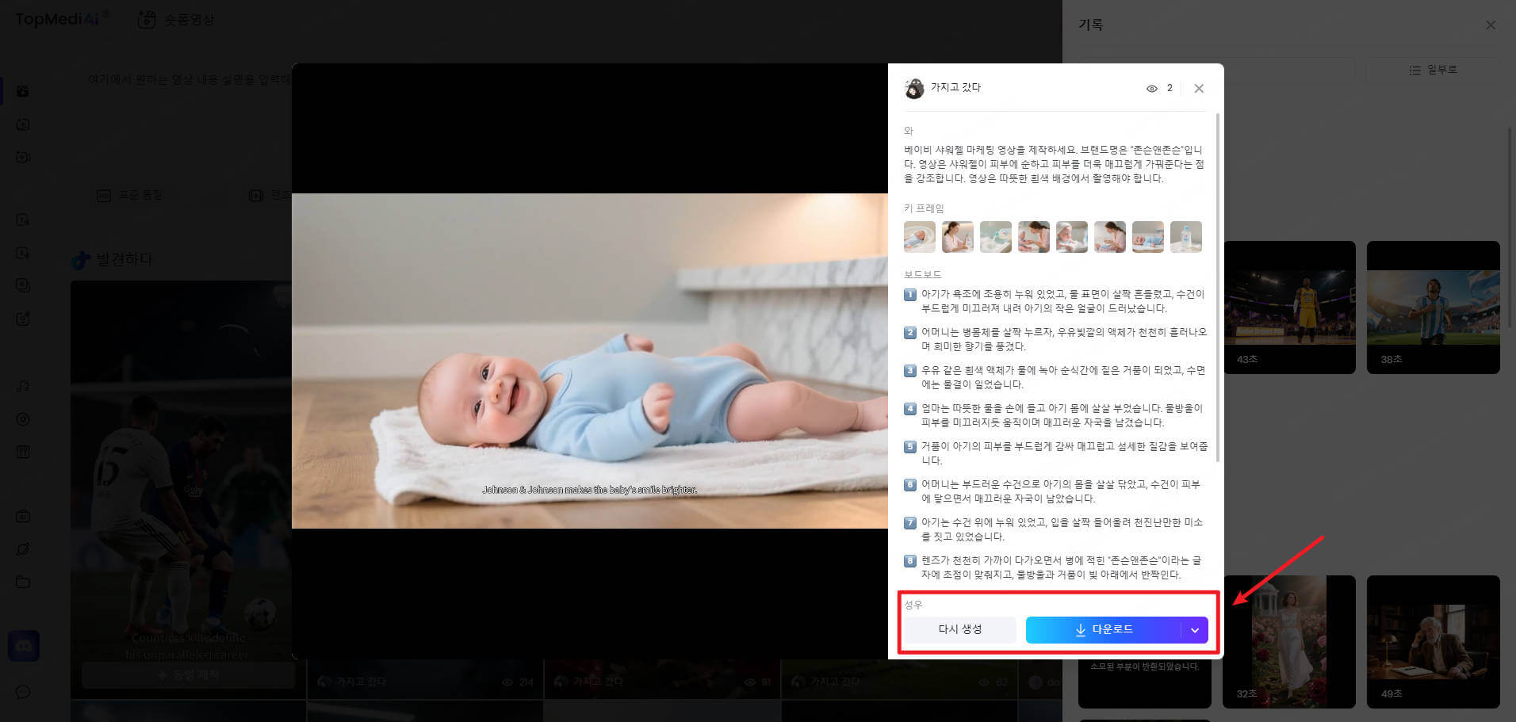Open the 보드보드 link
1516x722 pixels.
(922, 274)
